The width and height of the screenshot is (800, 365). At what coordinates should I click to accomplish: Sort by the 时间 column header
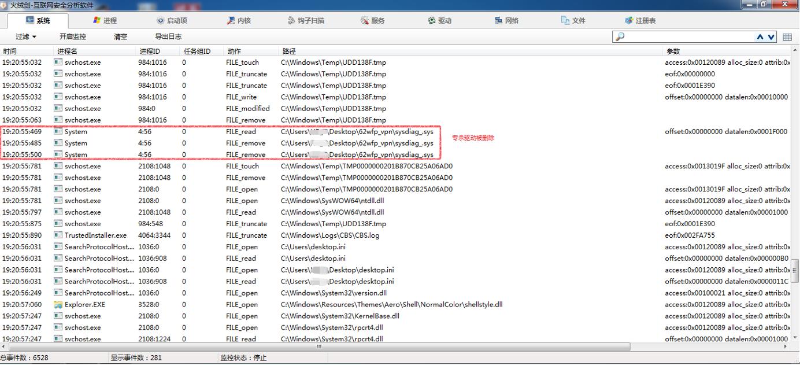(27, 51)
